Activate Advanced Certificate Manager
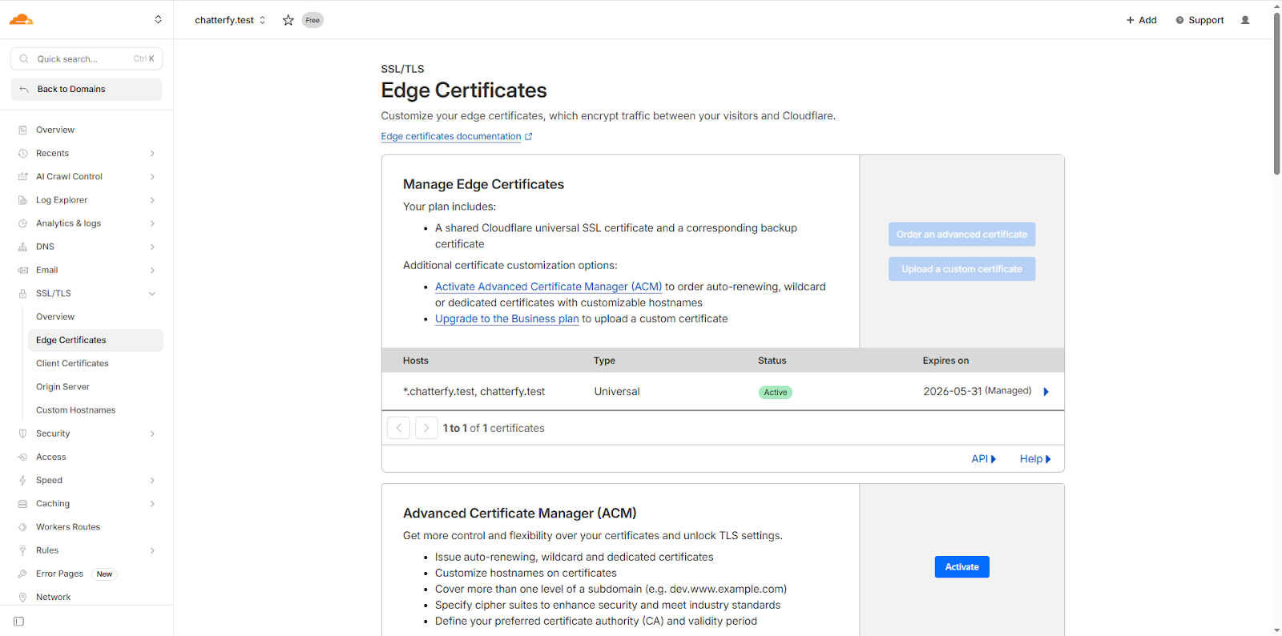 (961, 567)
